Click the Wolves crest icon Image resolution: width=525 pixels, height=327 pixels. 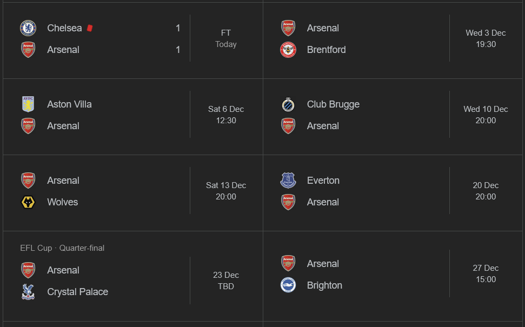coord(28,202)
